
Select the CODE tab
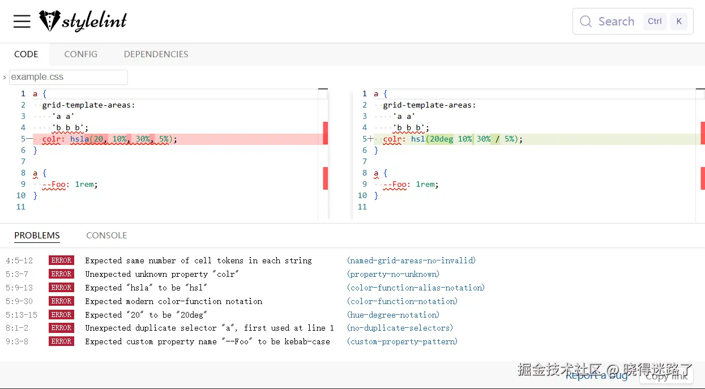(26, 54)
